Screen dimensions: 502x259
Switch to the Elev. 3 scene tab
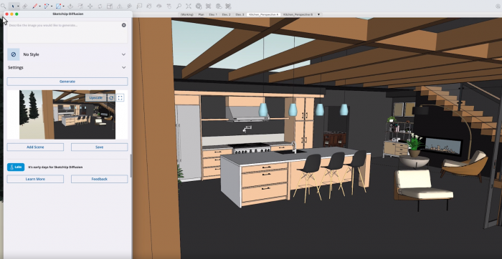[240, 15]
